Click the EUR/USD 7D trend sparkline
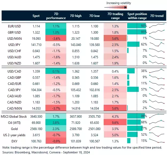Screen dimensions: 167x155 tap(157, 26)
